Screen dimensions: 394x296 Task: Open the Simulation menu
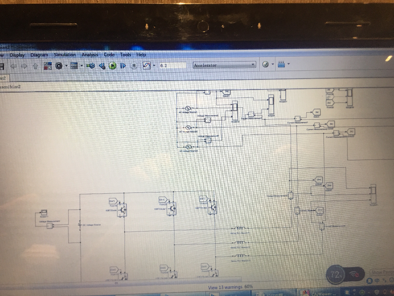tap(64, 55)
